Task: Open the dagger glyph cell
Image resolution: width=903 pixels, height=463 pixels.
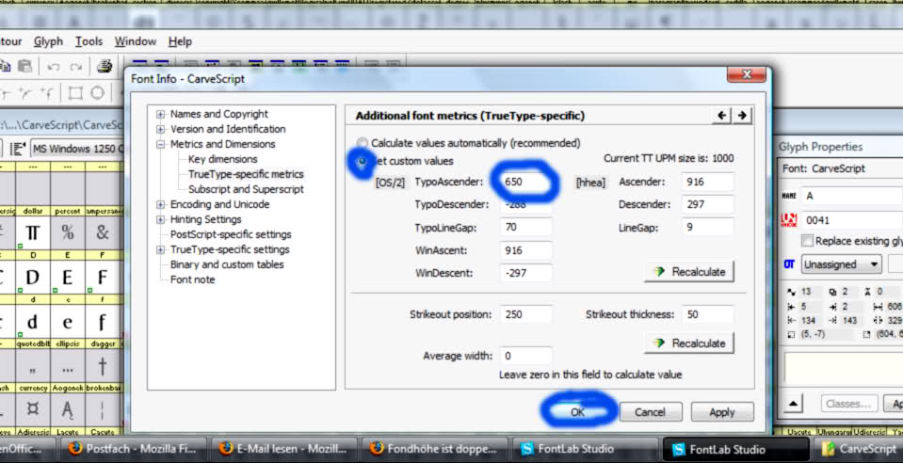Action: coord(103,366)
